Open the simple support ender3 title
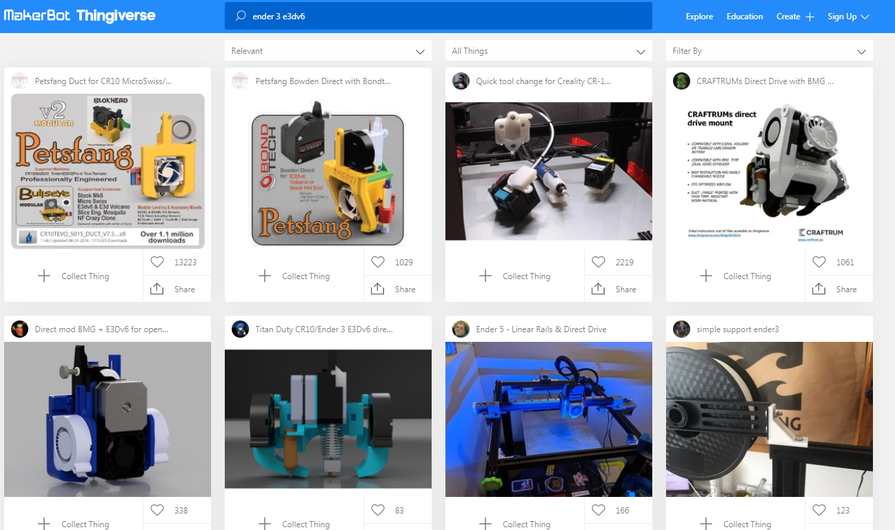The image size is (895, 530). click(738, 329)
